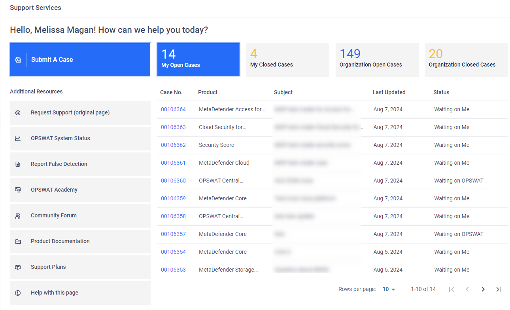
Task: Click Waiting on OPSWAT for case 00106360
Action: [459, 181]
